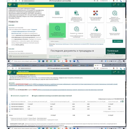The image size is (129, 129).
Task: Switch to the Входящие browser tab
Action: pos(66,65)
